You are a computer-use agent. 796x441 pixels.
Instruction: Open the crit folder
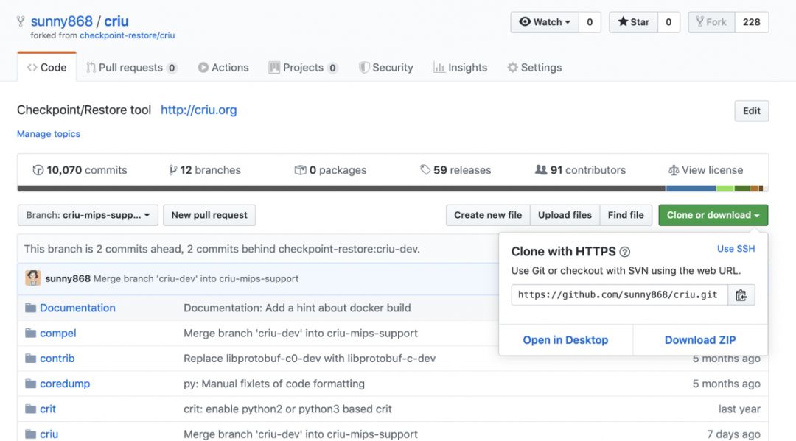48,409
